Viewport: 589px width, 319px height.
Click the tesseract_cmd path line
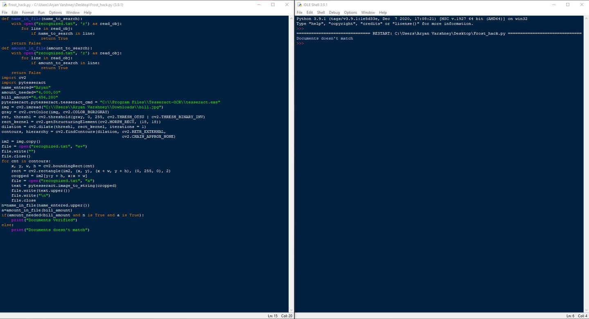pyautogui.click(x=111, y=102)
